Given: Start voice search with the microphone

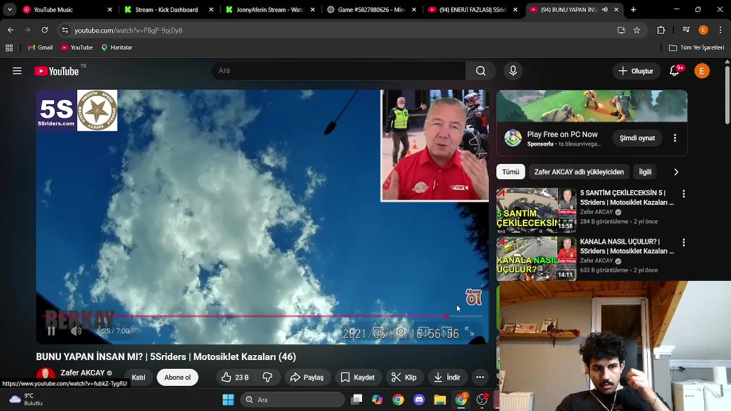Looking at the screenshot, I should [x=513, y=71].
